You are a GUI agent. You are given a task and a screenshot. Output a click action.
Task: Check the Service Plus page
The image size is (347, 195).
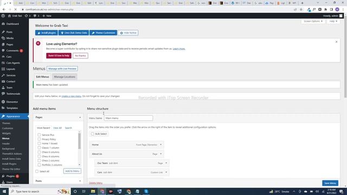(x=39, y=135)
